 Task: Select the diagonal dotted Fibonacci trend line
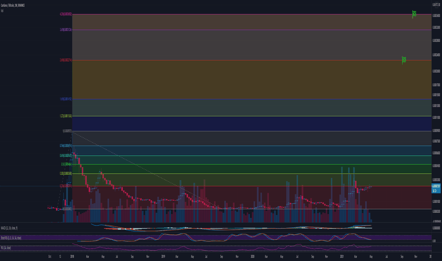point(147,170)
